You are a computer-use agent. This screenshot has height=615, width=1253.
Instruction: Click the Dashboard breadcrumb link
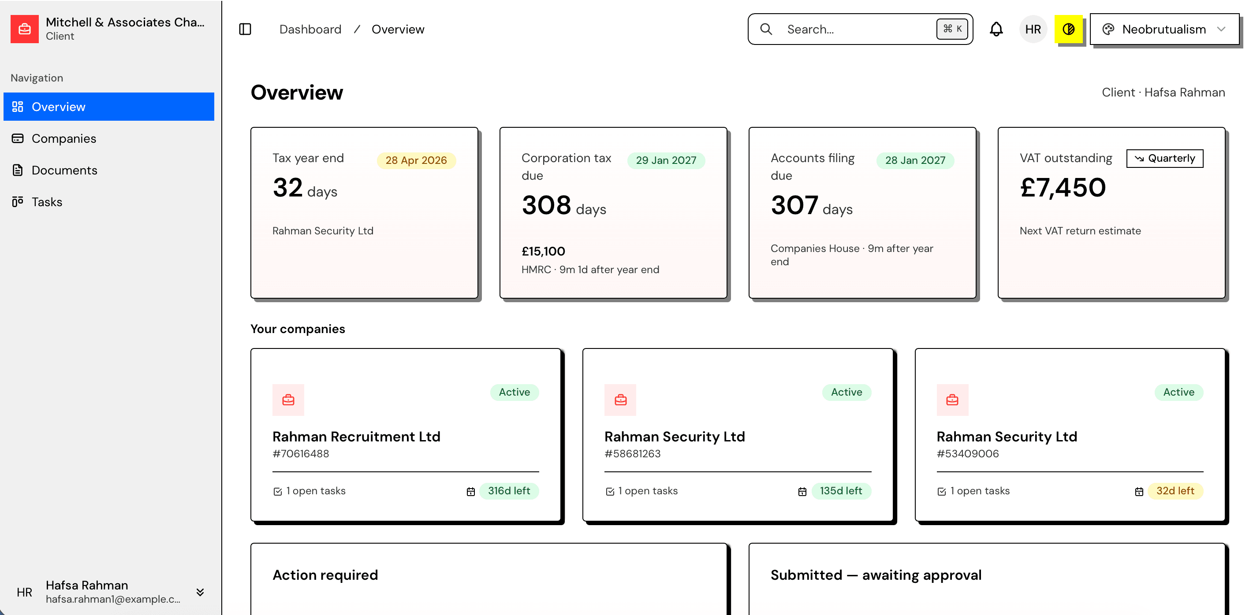(310, 29)
